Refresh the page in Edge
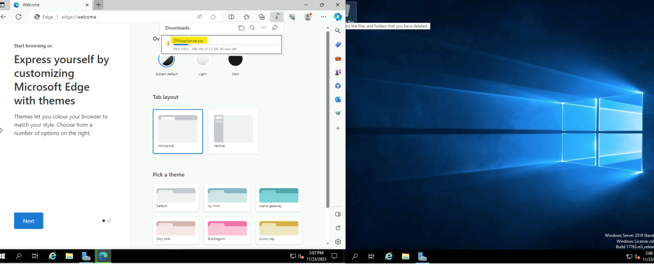This screenshot has width=654, height=264. 19,17
